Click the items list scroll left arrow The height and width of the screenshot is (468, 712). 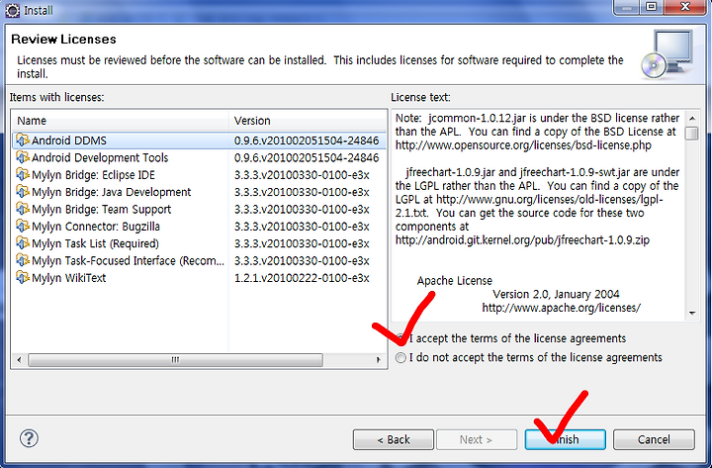coord(19,360)
